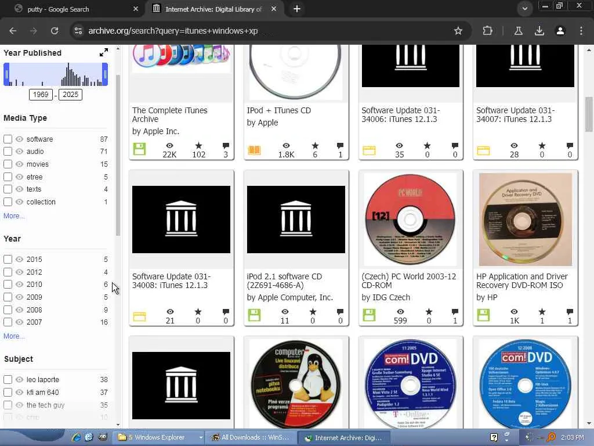
Task: Open the PC World red CD thumbnail
Action: 410,219
